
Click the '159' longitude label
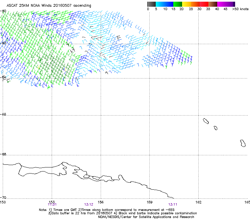point(150,202)
